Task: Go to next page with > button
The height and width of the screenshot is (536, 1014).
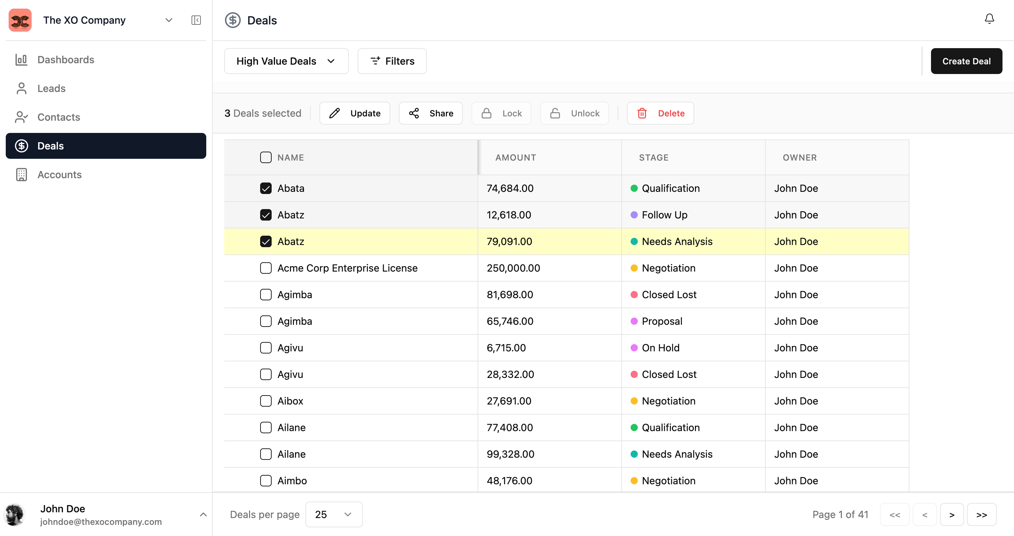Action: point(951,514)
